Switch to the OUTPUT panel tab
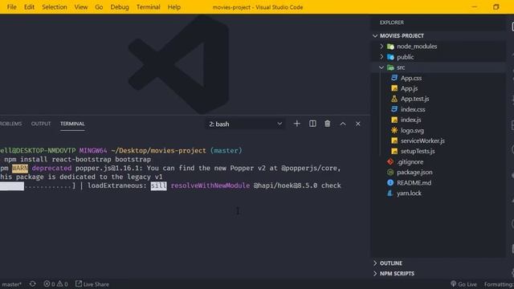Viewport: 514px width, 289px height. [x=41, y=124]
